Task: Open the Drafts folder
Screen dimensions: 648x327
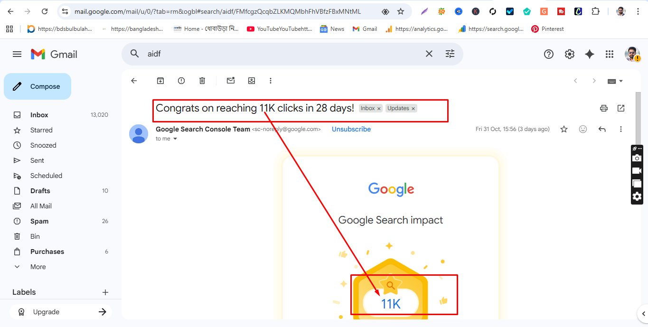Action: (x=40, y=191)
